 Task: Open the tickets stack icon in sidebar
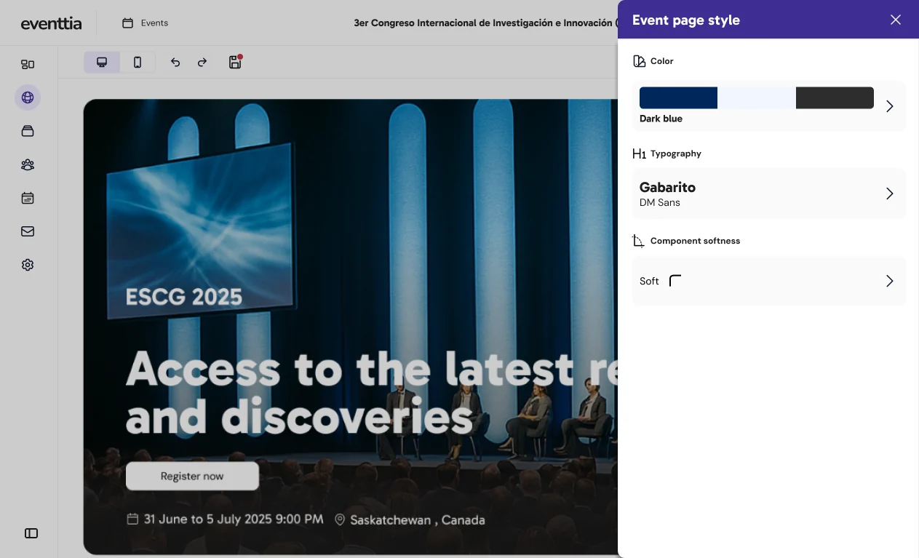(x=28, y=131)
